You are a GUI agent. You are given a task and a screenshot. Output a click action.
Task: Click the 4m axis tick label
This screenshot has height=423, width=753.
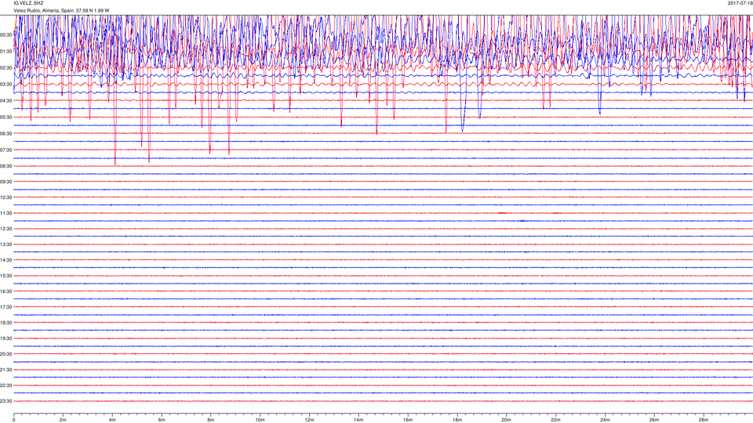click(x=112, y=420)
